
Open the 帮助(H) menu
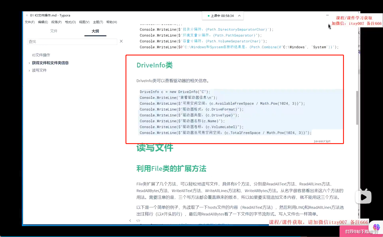coord(112,22)
